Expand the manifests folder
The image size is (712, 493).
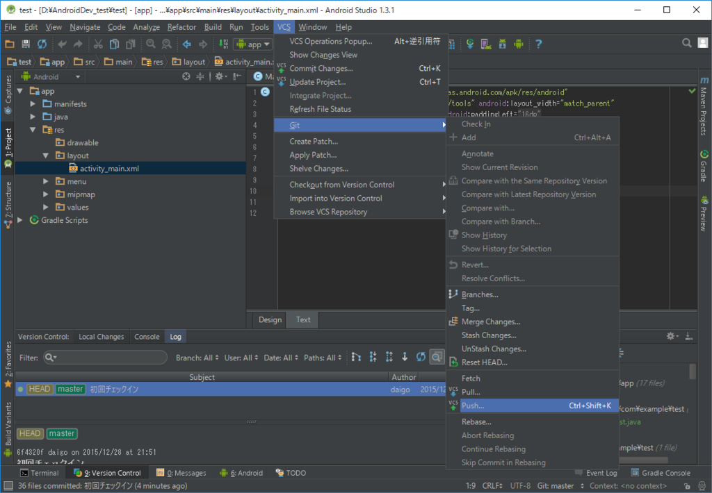pyautogui.click(x=33, y=104)
